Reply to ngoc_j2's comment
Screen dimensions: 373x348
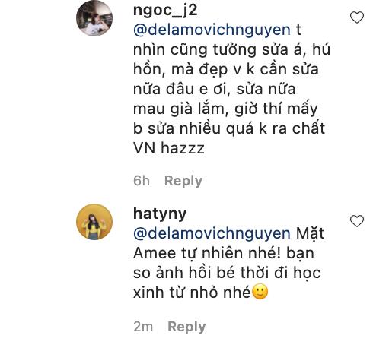coord(183,181)
